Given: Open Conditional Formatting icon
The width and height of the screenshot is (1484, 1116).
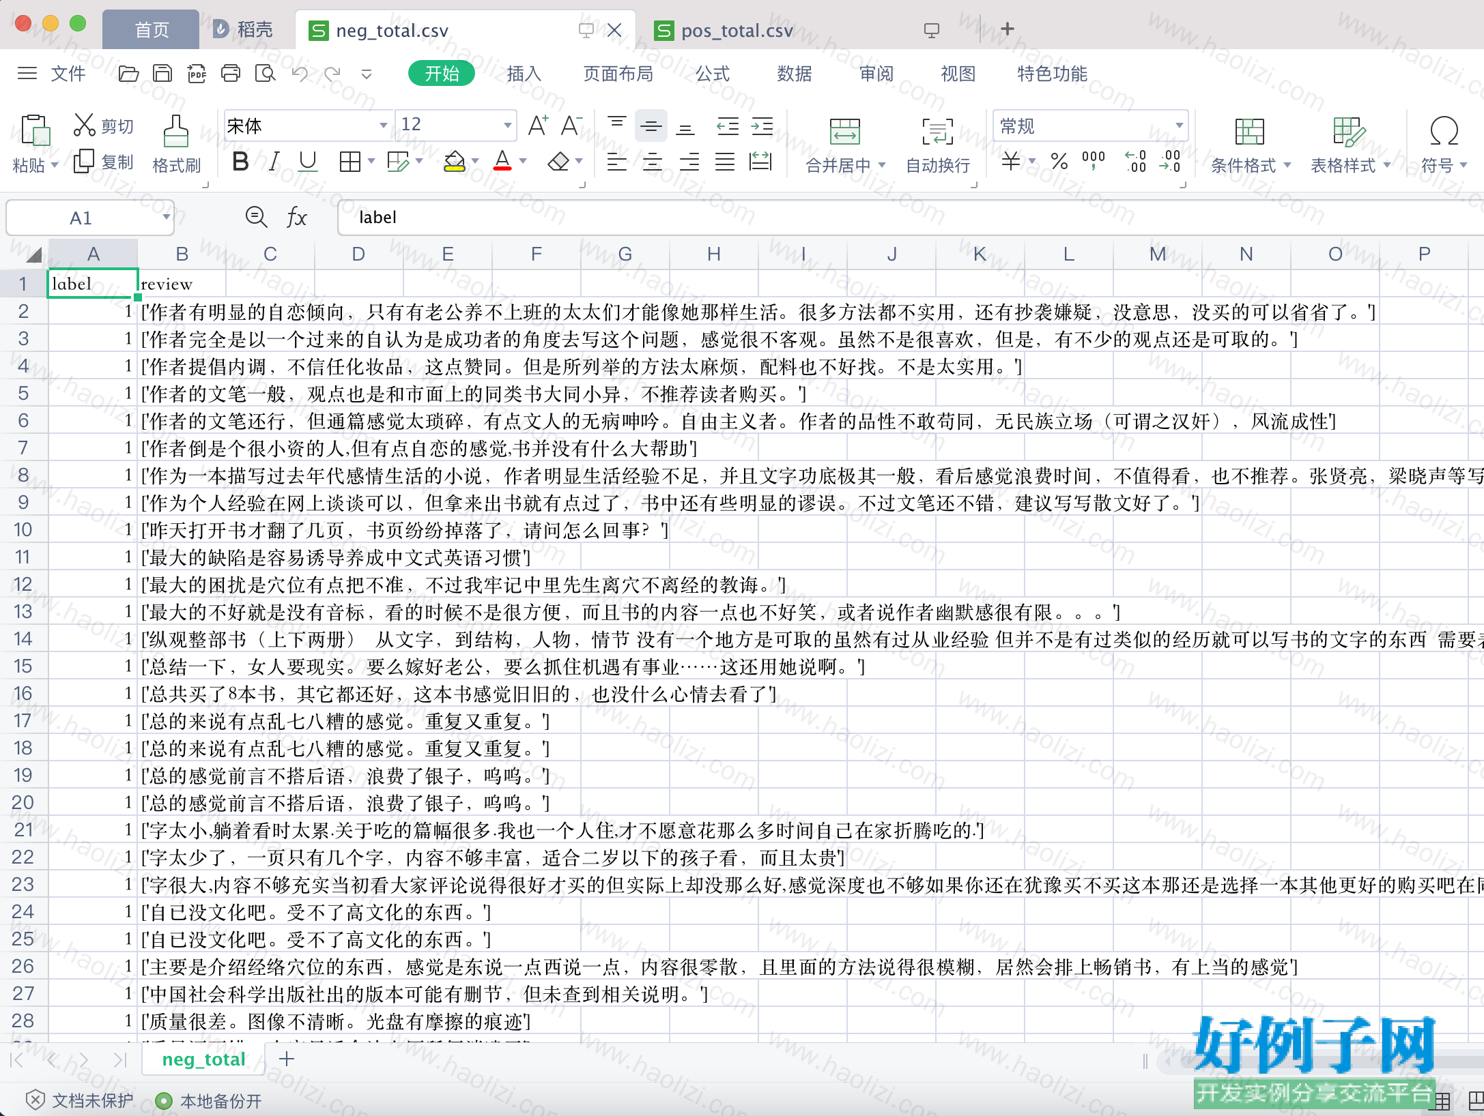Looking at the screenshot, I should 1250,131.
